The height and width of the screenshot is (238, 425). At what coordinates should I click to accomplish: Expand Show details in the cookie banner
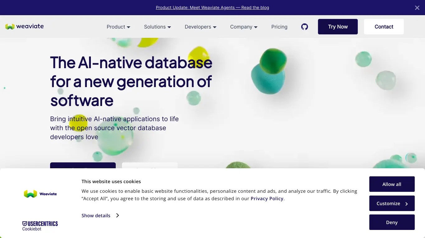coord(100,215)
